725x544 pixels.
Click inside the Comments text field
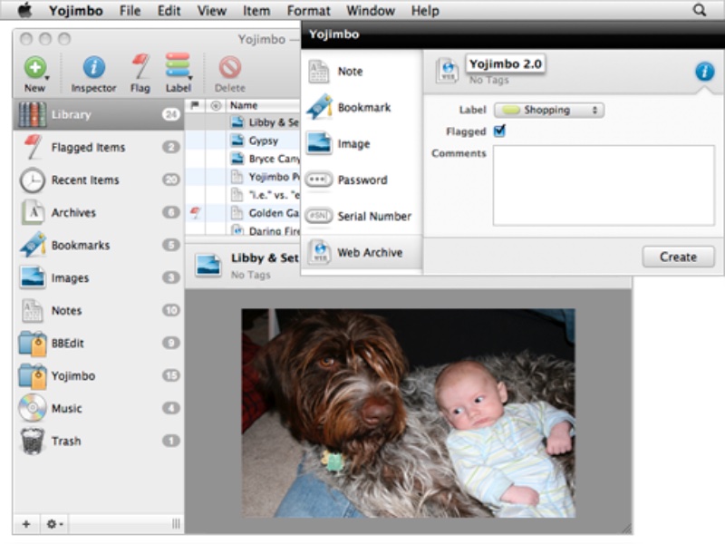pos(603,185)
